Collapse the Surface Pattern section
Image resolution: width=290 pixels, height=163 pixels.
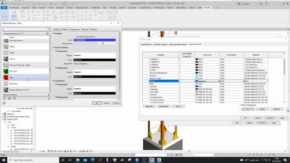(54, 48)
